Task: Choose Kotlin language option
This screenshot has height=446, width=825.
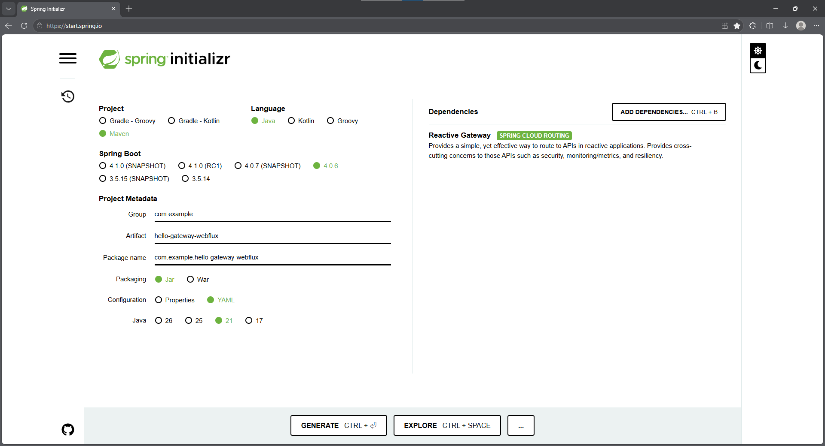Action: tap(301, 121)
